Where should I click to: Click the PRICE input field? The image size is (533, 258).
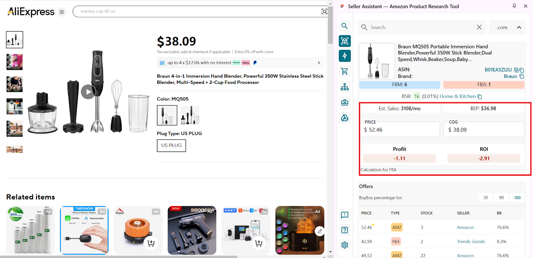pos(399,129)
